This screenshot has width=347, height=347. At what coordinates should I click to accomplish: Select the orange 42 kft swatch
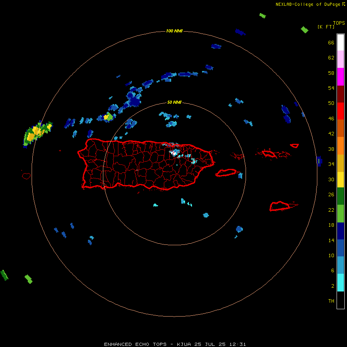tap(340, 146)
